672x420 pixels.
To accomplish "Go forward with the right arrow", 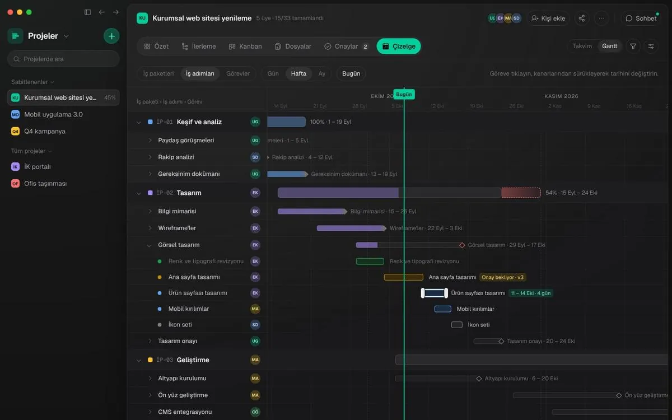I will click(116, 12).
